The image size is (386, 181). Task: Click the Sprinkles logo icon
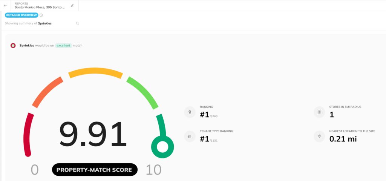pyautogui.click(x=13, y=46)
